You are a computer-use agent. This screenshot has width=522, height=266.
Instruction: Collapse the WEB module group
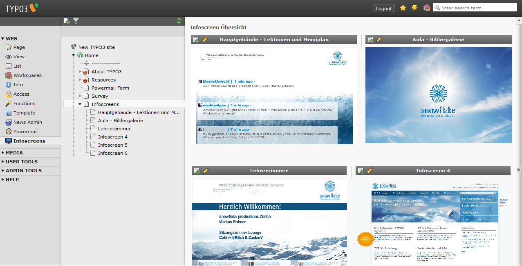[x=3, y=39]
